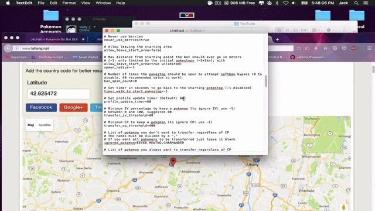This screenshot has height=211, width=375.
Task: Open the Format menu
Action: pyautogui.click(x=69, y=3)
